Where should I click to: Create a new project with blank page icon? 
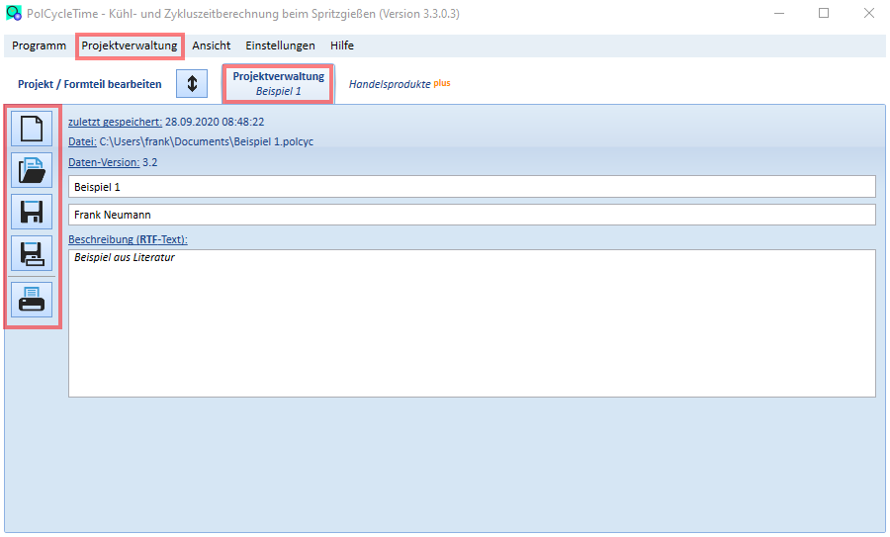(x=32, y=129)
